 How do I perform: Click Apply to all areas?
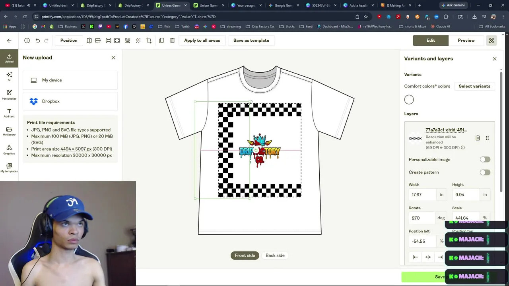[202, 41]
